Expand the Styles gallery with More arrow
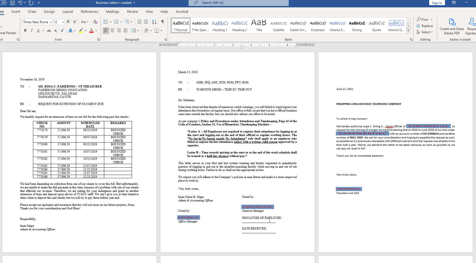 pos(408,31)
